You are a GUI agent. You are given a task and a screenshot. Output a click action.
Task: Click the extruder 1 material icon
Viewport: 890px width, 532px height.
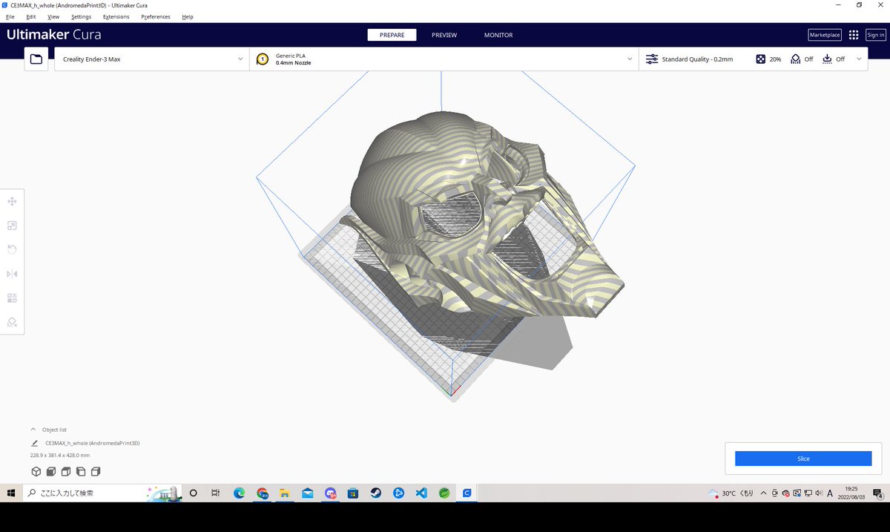[x=262, y=59]
